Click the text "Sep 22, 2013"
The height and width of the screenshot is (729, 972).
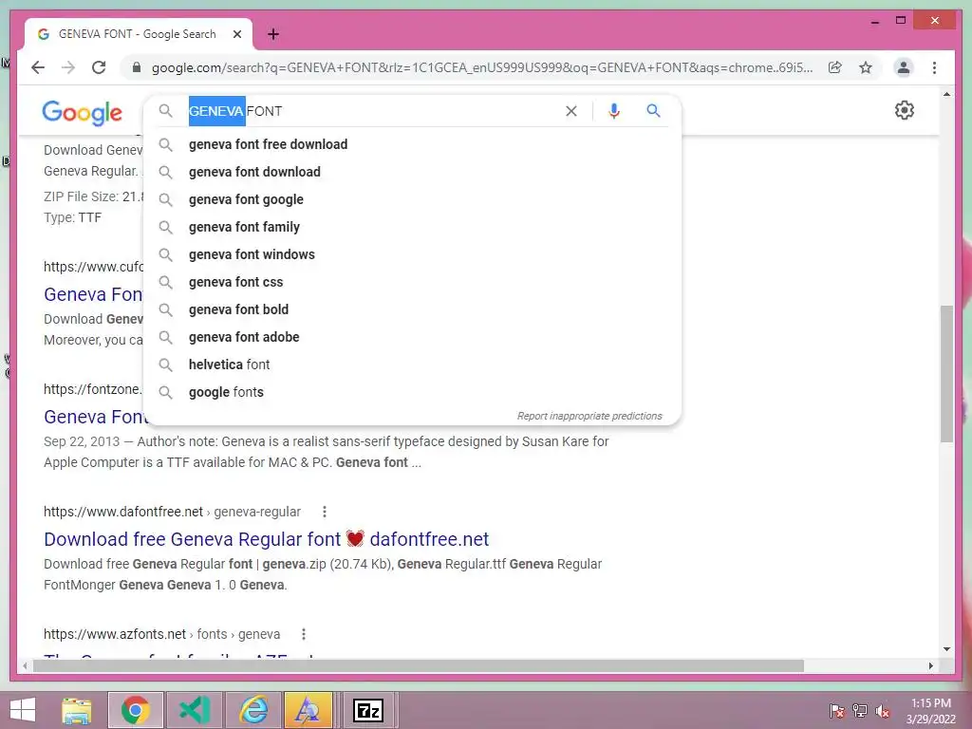point(82,441)
